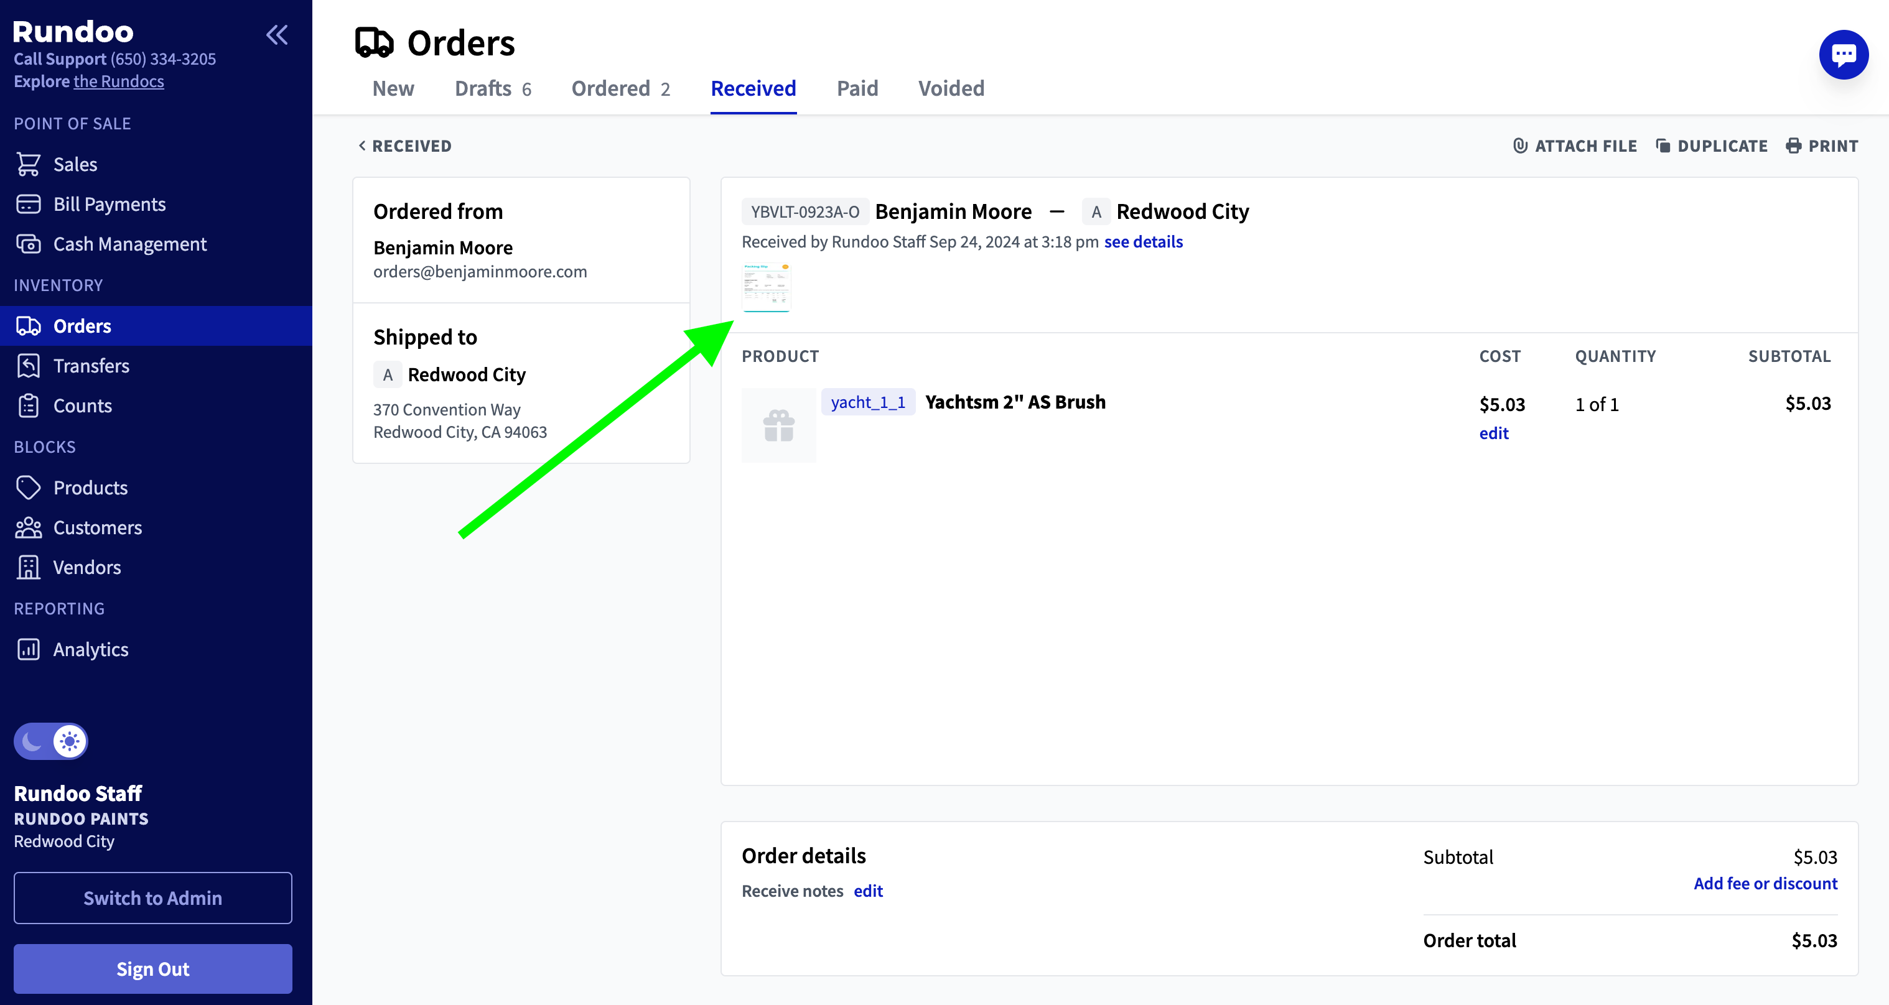Open the yacht_1_1 product tag
Viewport: 1889px width, 1005px height.
(868, 402)
